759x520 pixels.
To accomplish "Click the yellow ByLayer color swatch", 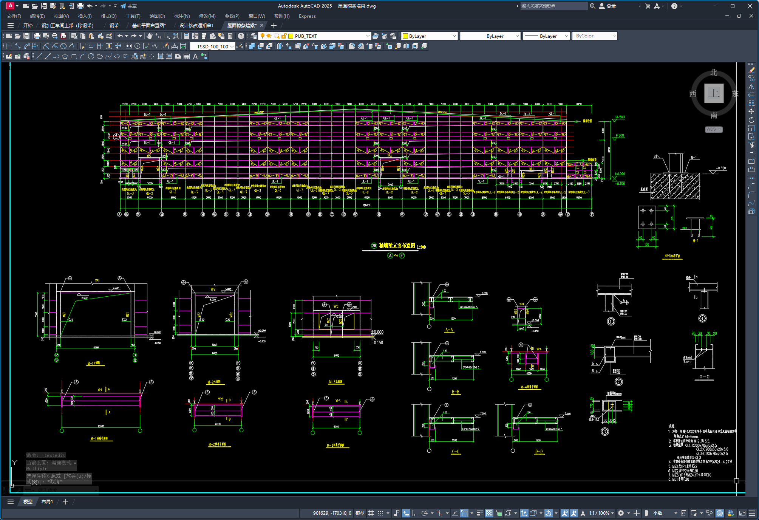I will click(x=405, y=36).
